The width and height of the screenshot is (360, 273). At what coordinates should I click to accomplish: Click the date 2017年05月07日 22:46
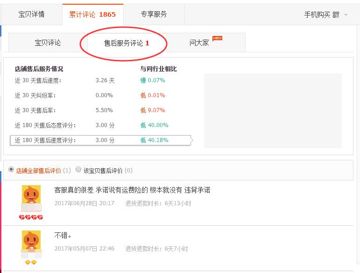click(84, 249)
